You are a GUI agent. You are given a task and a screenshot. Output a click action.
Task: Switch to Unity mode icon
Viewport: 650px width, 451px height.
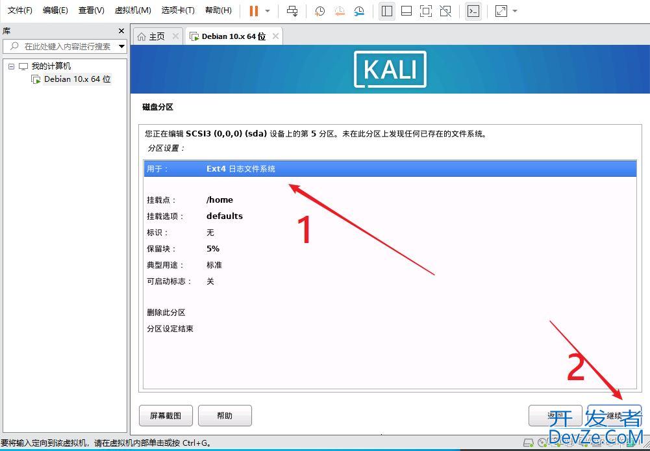tap(445, 11)
